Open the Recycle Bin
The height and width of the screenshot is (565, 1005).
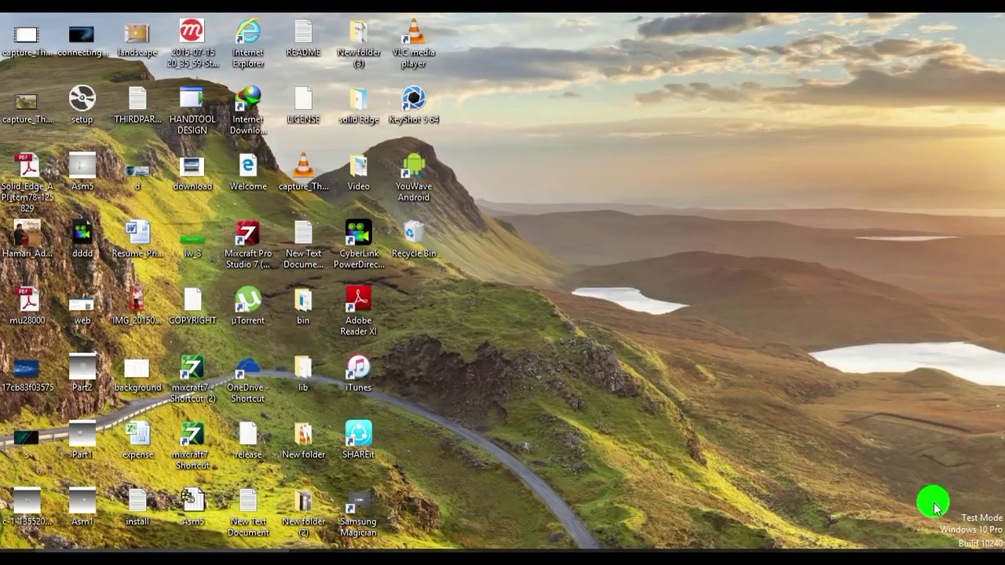point(414,239)
